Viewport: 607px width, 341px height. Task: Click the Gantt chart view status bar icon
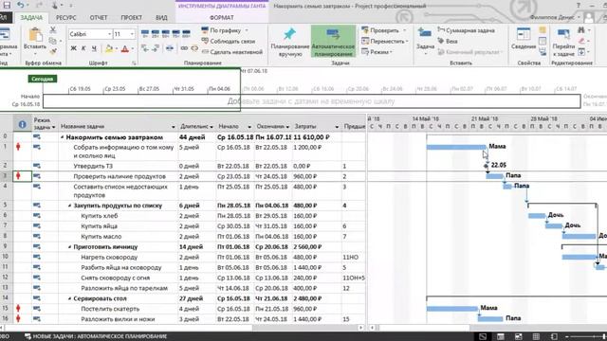coord(483,336)
